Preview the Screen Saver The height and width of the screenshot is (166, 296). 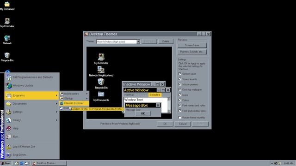(x=192, y=45)
